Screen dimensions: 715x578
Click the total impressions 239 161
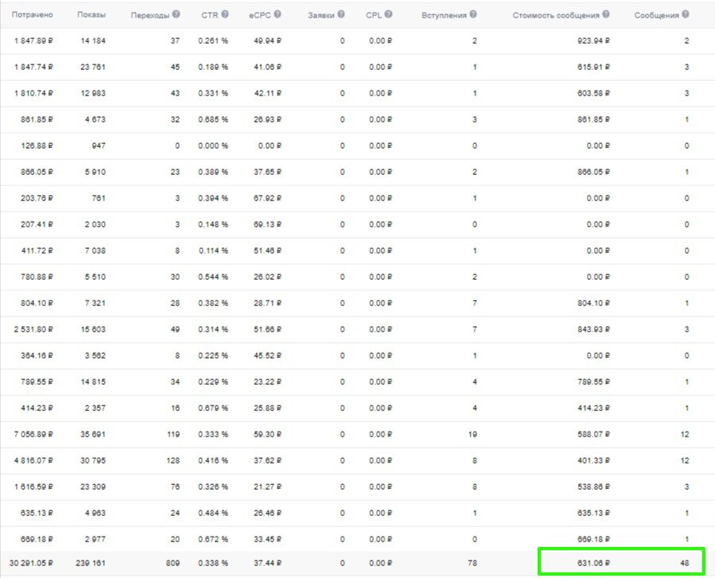[91, 564]
